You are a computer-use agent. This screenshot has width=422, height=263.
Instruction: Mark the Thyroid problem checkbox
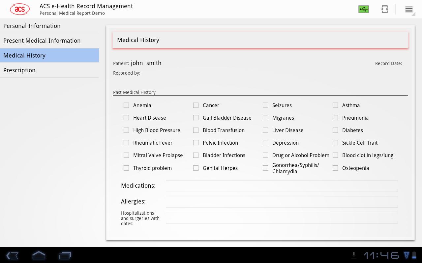pos(126,168)
